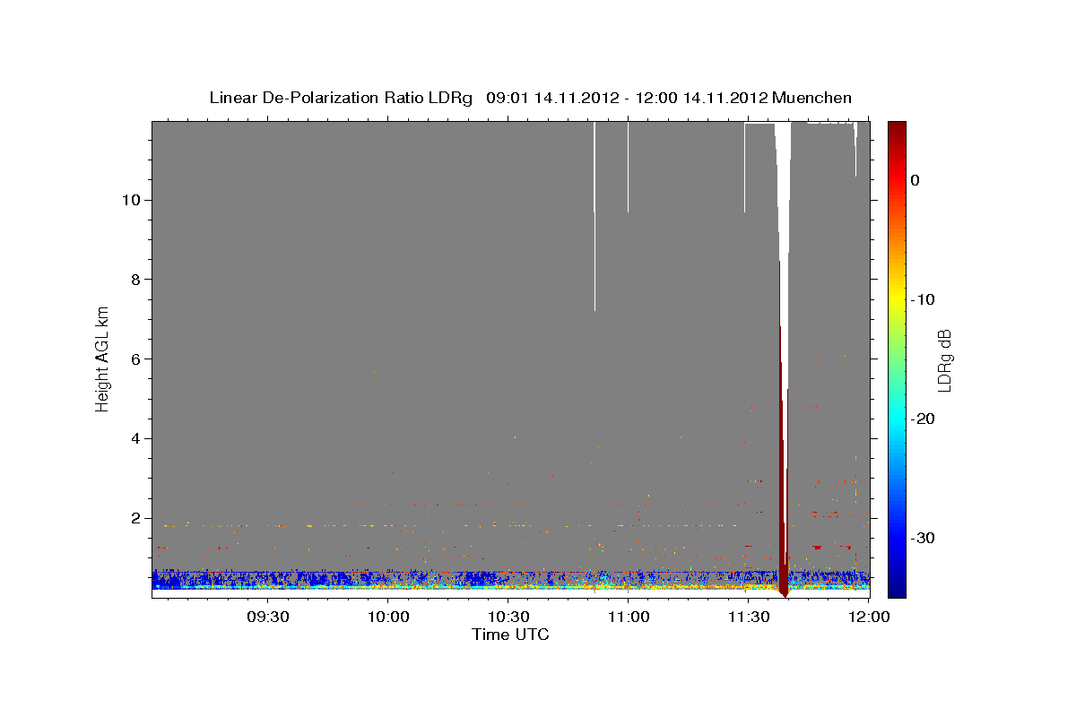The height and width of the screenshot is (717, 1076).
Task: Click the colorbar label '-10'
Action: 924,299
